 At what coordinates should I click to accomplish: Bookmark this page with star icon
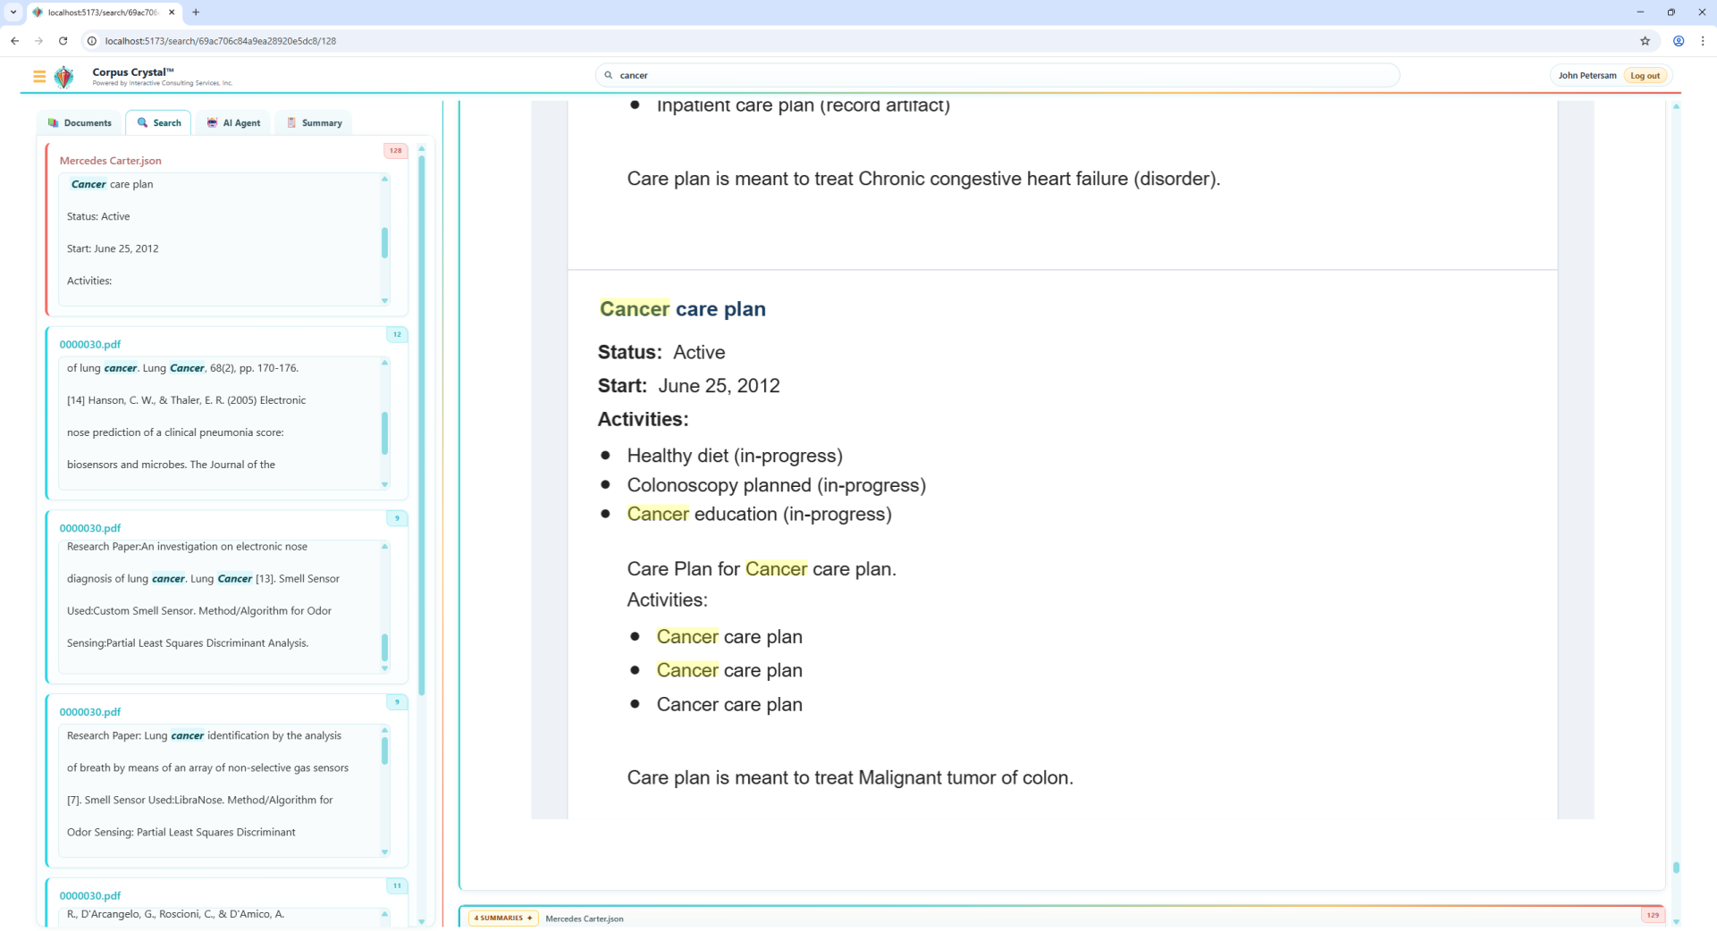point(1645,41)
